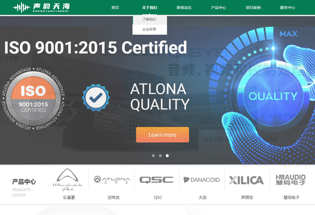
Task: Click the Danacoid brand logo
Action: pos(202,180)
